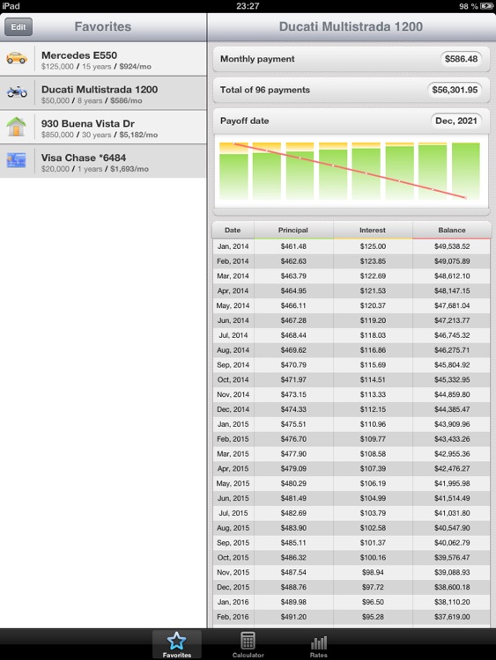Click interest value $125.00
The image size is (496, 660).
click(x=373, y=246)
